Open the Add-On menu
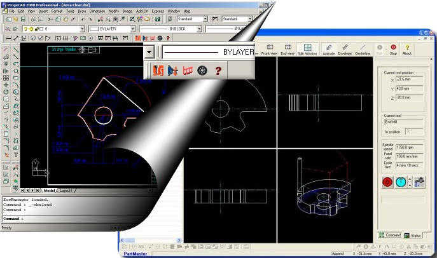This screenshot has height=258, width=437. click(x=142, y=11)
